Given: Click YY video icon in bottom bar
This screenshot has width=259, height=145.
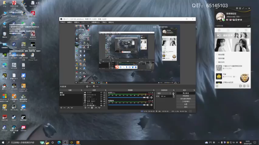Looking at the screenshot, I should point(241,86).
